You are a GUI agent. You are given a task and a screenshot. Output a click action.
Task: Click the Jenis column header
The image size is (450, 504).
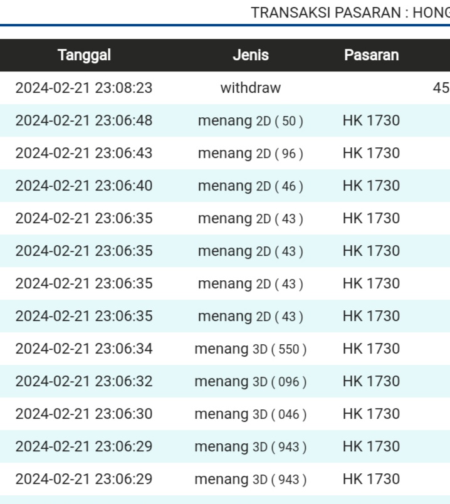point(250,55)
